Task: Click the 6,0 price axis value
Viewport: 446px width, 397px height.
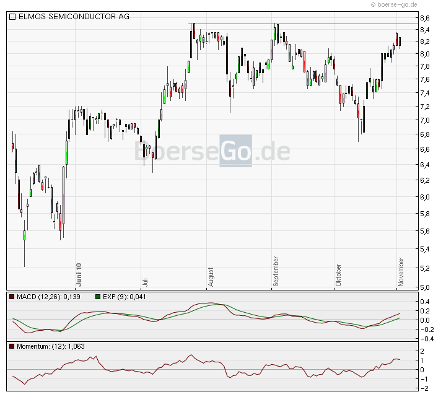Action: coord(425,197)
